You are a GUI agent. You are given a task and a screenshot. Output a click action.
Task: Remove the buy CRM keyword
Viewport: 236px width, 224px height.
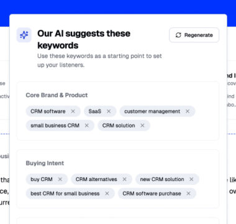pyautogui.click(x=60, y=179)
